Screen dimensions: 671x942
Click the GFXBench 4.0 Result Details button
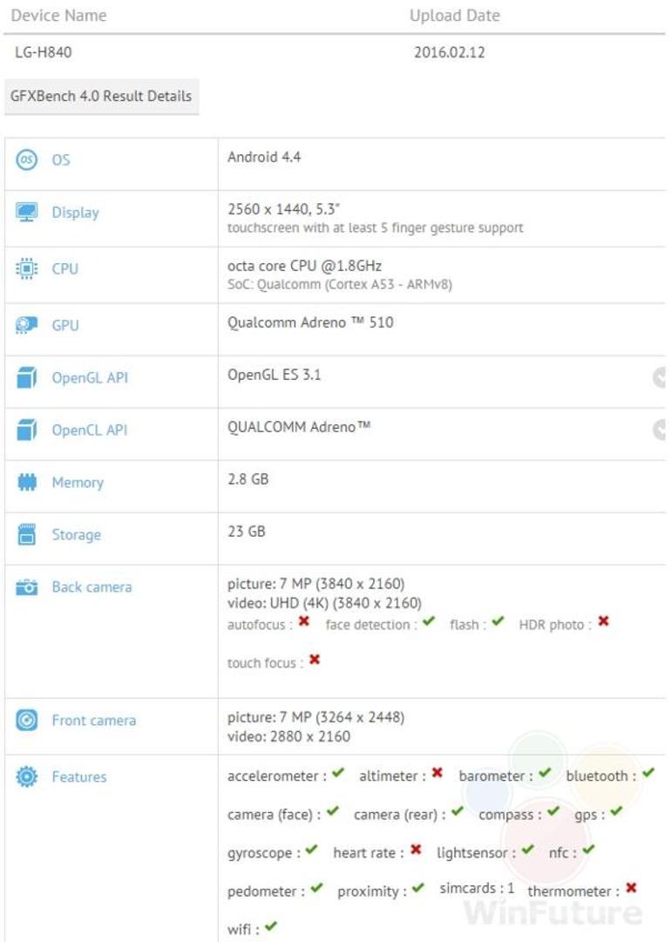tap(103, 96)
